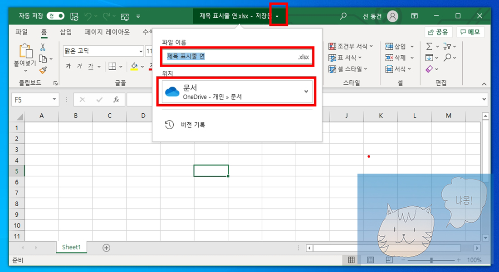Switch to the 홈 (Home) tab
The width and height of the screenshot is (499, 272).
(x=44, y=32)
